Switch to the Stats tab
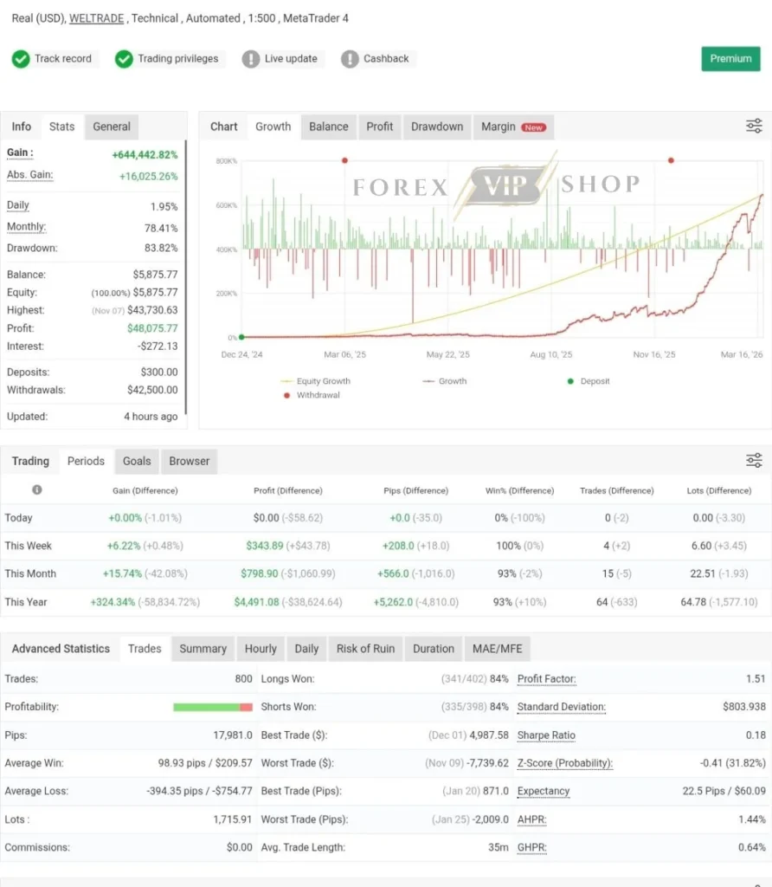This screenshot has height=887, width=772. [x=61, y=126]
